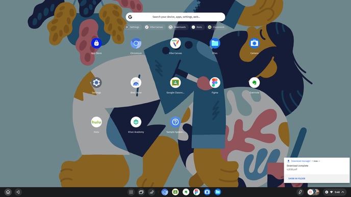Launch the Camera app from the grid

[254, 43]
